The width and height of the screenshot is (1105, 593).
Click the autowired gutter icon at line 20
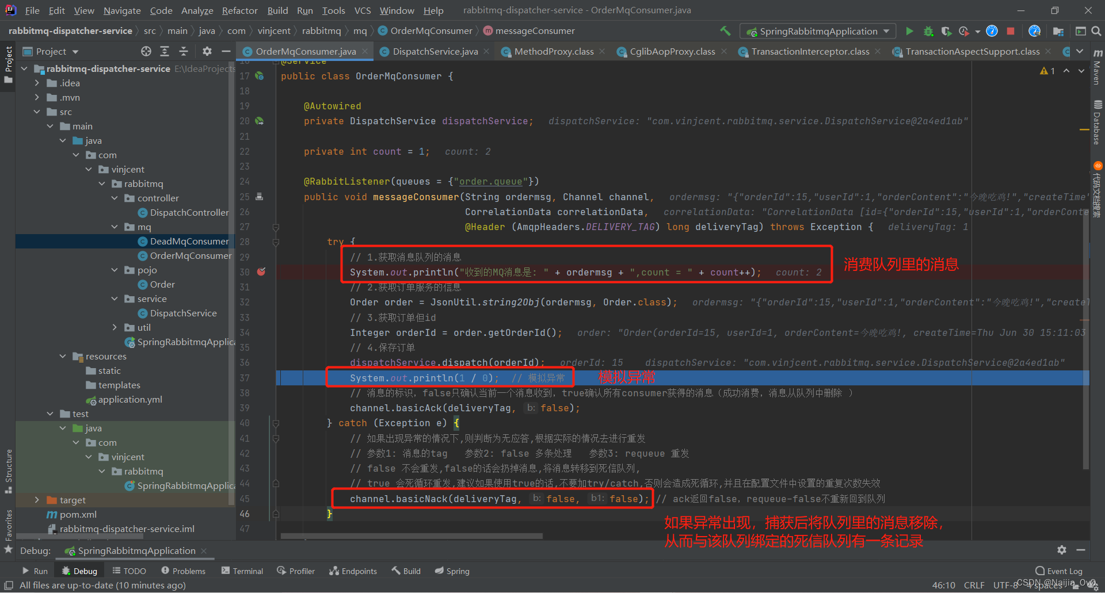coord(260,121)
